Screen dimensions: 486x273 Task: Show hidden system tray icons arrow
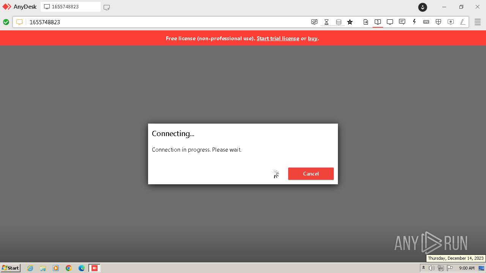423,268
